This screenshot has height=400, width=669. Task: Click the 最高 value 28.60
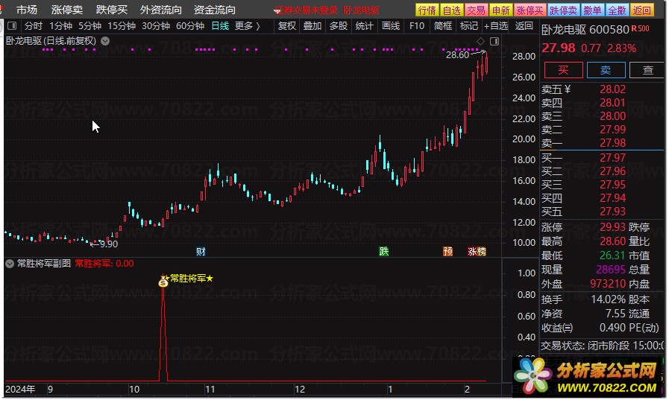[612, 241]
